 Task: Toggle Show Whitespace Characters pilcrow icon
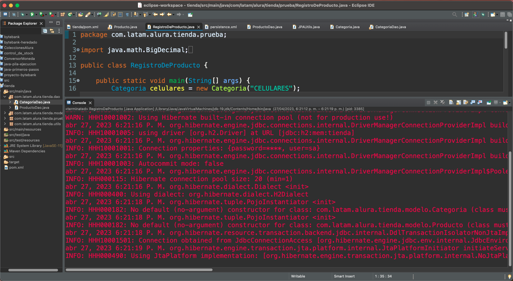point(127,14)
